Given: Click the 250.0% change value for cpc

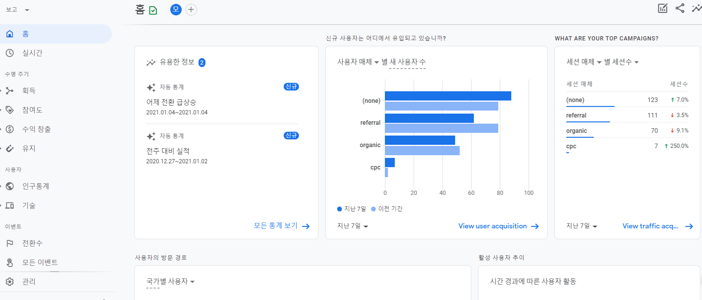Looking at the screenshot, I should [x=679, y=146].
